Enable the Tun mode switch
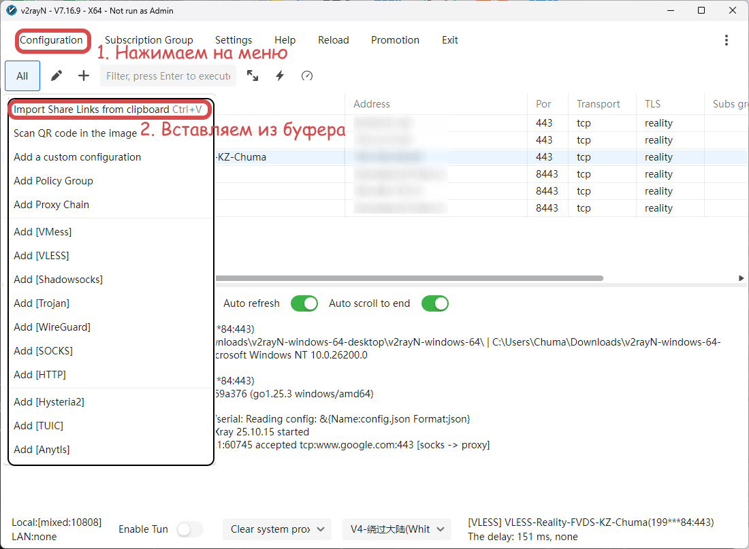 190,529
